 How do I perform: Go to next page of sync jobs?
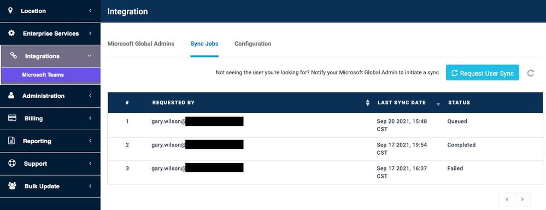[522, 199]
